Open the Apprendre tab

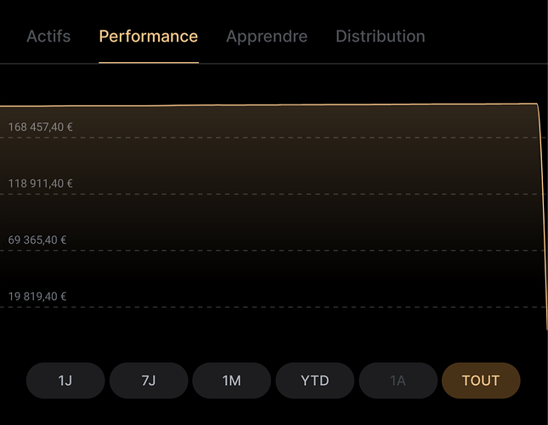(x=267, y=37)
